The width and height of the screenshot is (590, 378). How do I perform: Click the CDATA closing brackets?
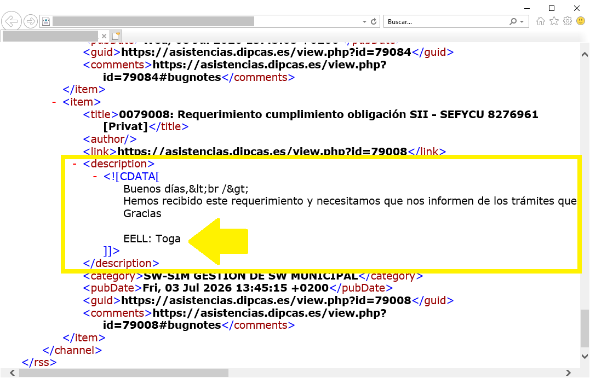(111, 251)
